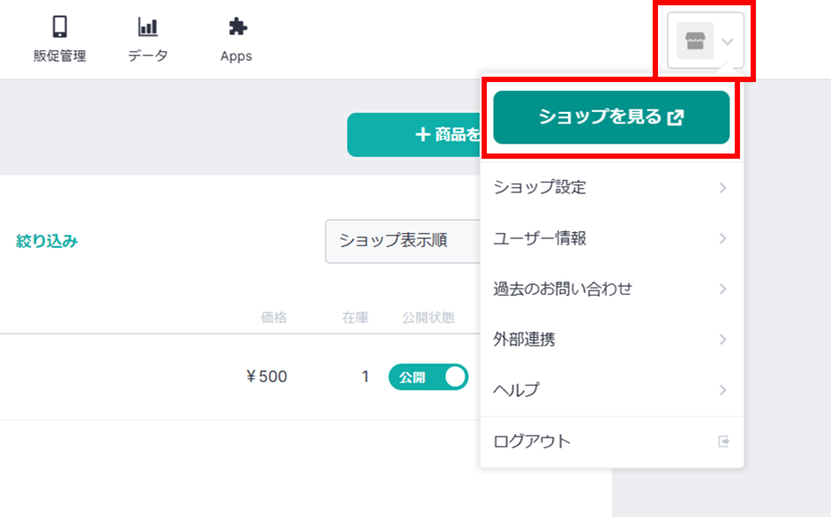Select 過去のお問い合わせ menu item
The width and height of the screenshot is (831, 517).
[x=563, y=288]
